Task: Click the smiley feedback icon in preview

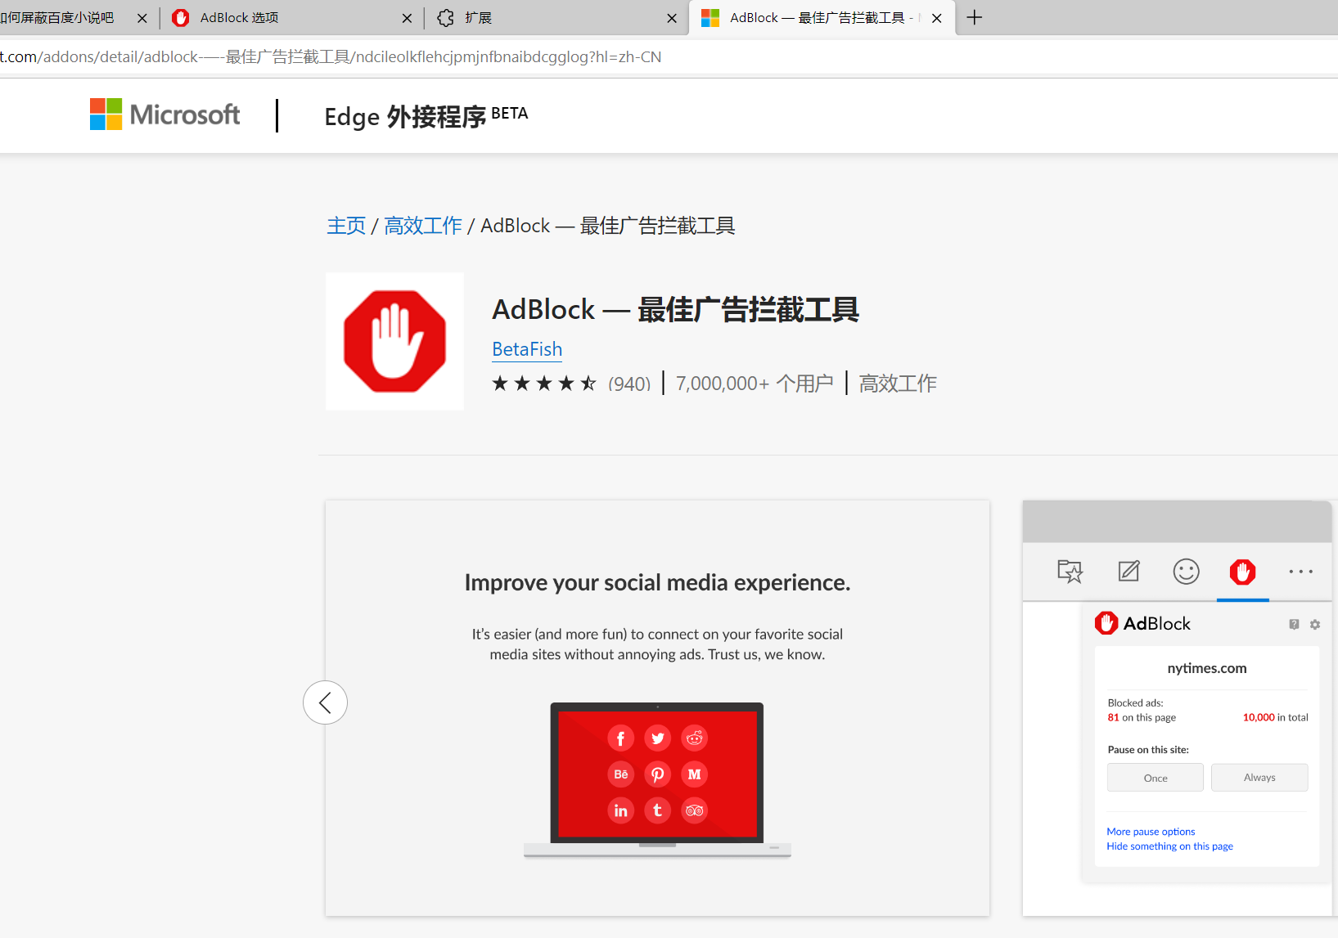Action: pyautogui.click(x=1186, y=571)
